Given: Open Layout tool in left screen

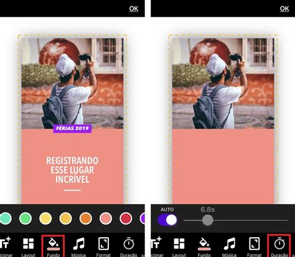Looking at the screenshot, I should [x=28, y=246].
